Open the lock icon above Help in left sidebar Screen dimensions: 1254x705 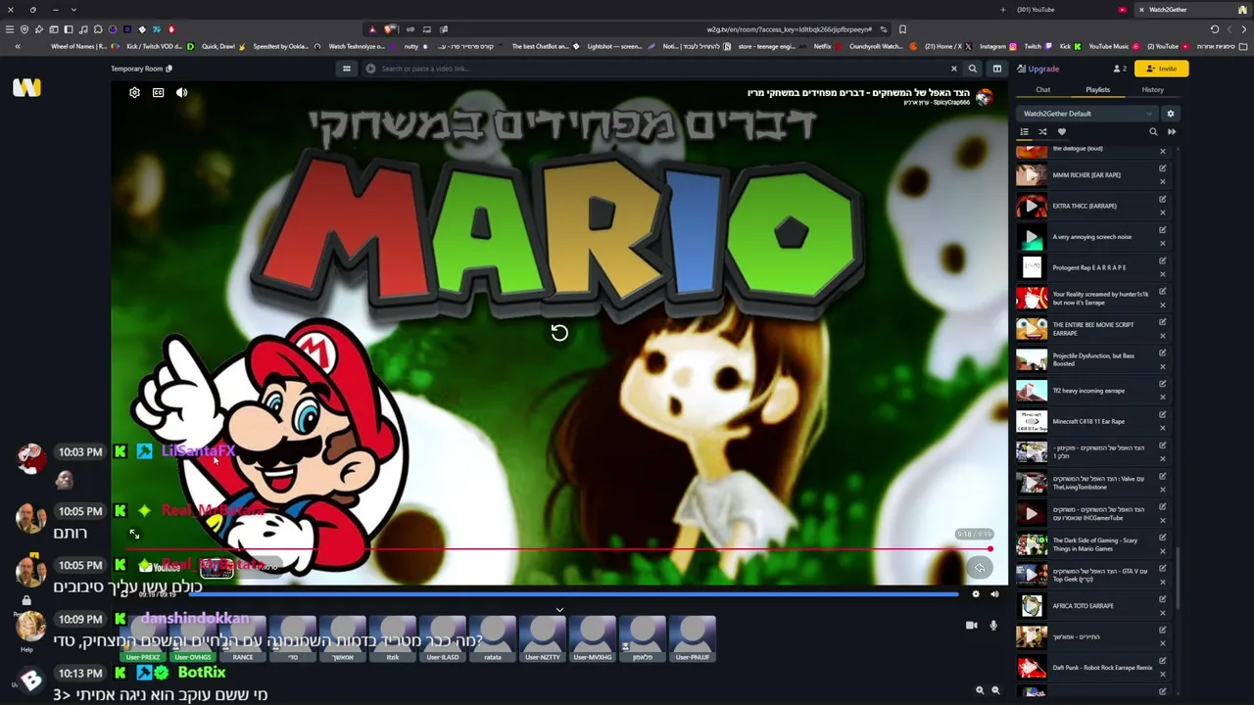tap(26, 601)
